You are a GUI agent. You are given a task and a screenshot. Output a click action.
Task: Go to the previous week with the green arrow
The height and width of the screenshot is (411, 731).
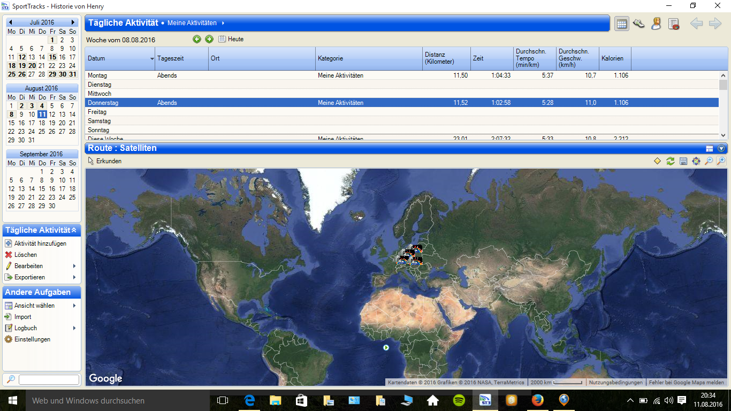tap(197, 39)
